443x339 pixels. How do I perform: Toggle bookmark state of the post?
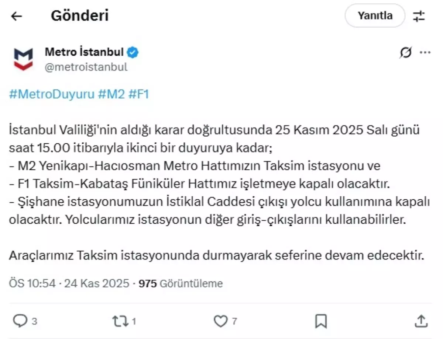pyautogui.click(x=320, y=321)
